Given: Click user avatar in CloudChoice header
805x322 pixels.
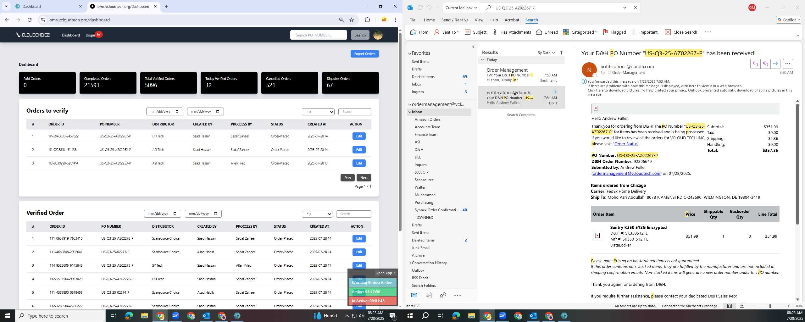Looking at the screenshot, I should 378,35.
